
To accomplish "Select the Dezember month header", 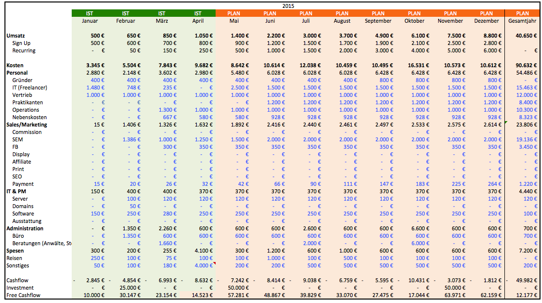I will 486,21.
